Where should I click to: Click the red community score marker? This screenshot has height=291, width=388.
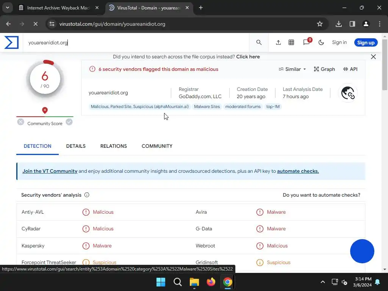point(45,110)
